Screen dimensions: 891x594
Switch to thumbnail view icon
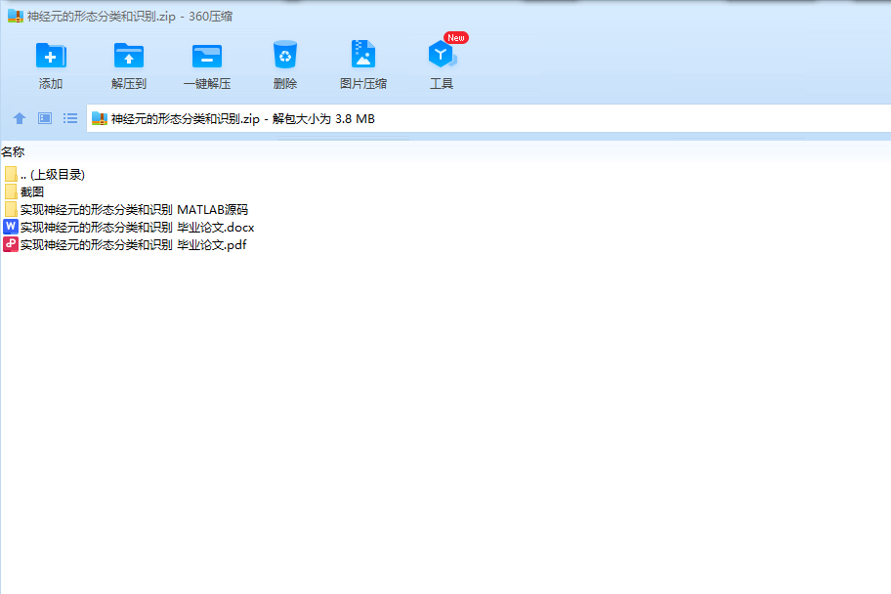[45, 118]
